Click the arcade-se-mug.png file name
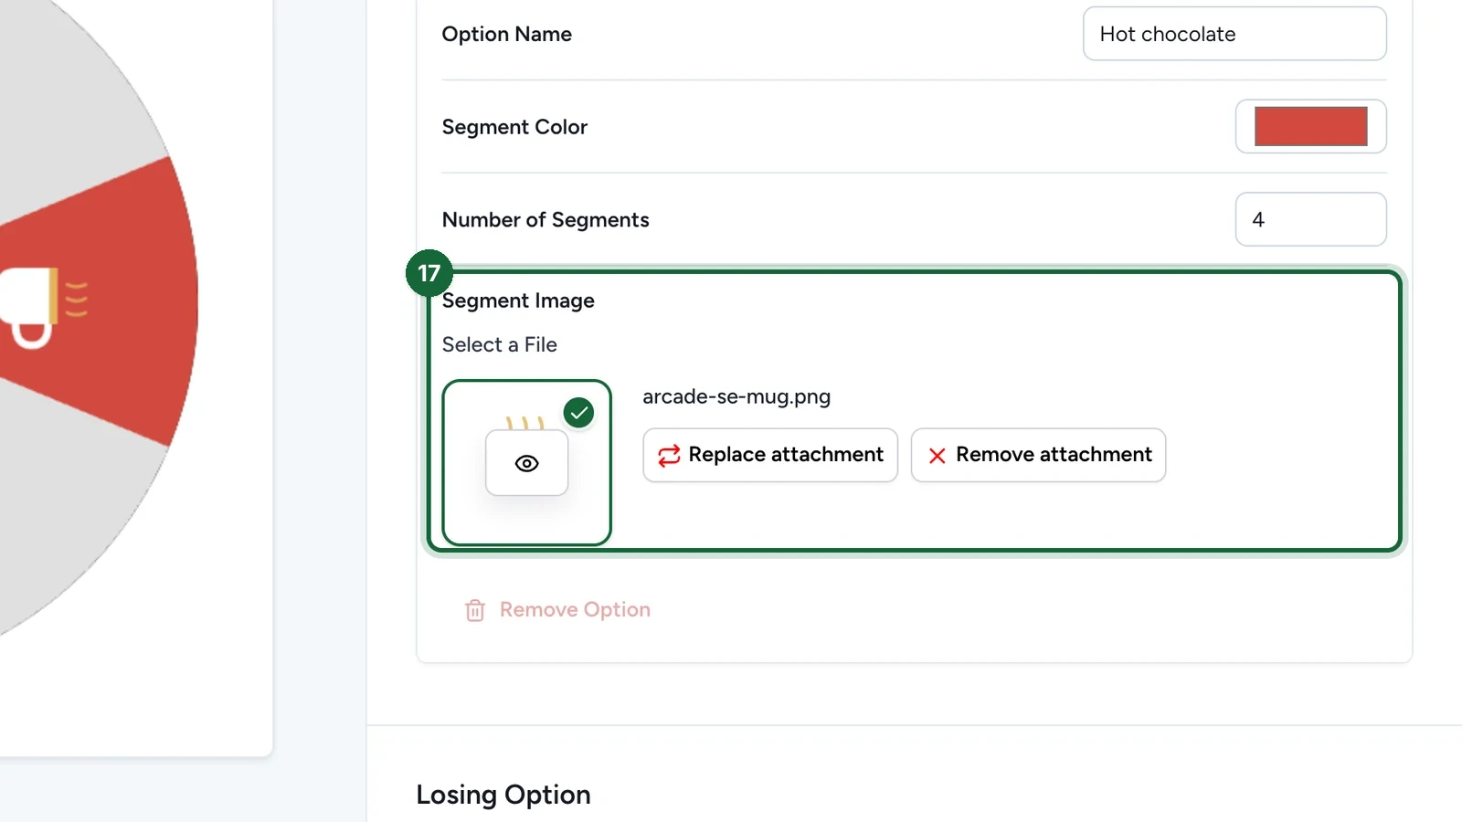The width and height of the screenshot is (1462, 822). click(736, 396)
